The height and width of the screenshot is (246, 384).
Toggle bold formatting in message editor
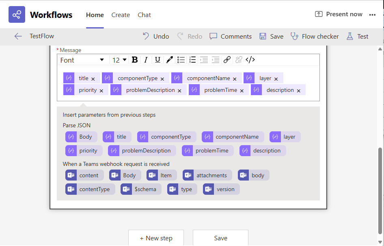[x=135, y=60]
